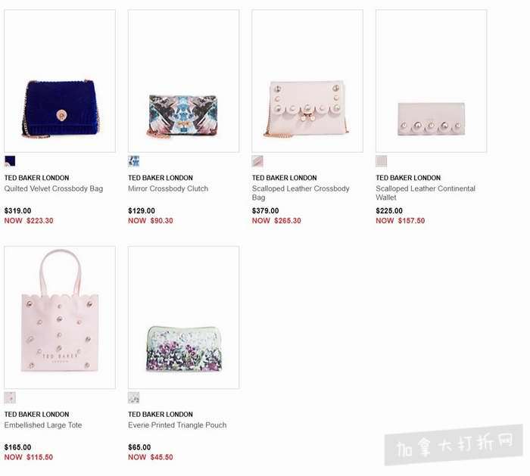
Task: Click Ted Baker London brand above Embellished Tote
Action: (36, 414)
